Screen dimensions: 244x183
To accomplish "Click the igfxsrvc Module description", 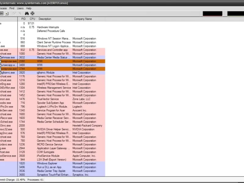I will 46,73.
